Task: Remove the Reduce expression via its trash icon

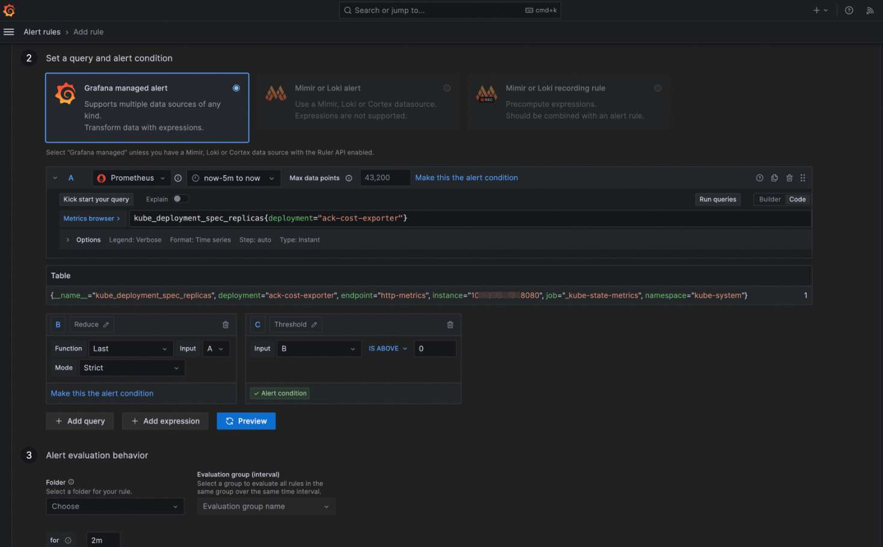Action: coord(226,324)
